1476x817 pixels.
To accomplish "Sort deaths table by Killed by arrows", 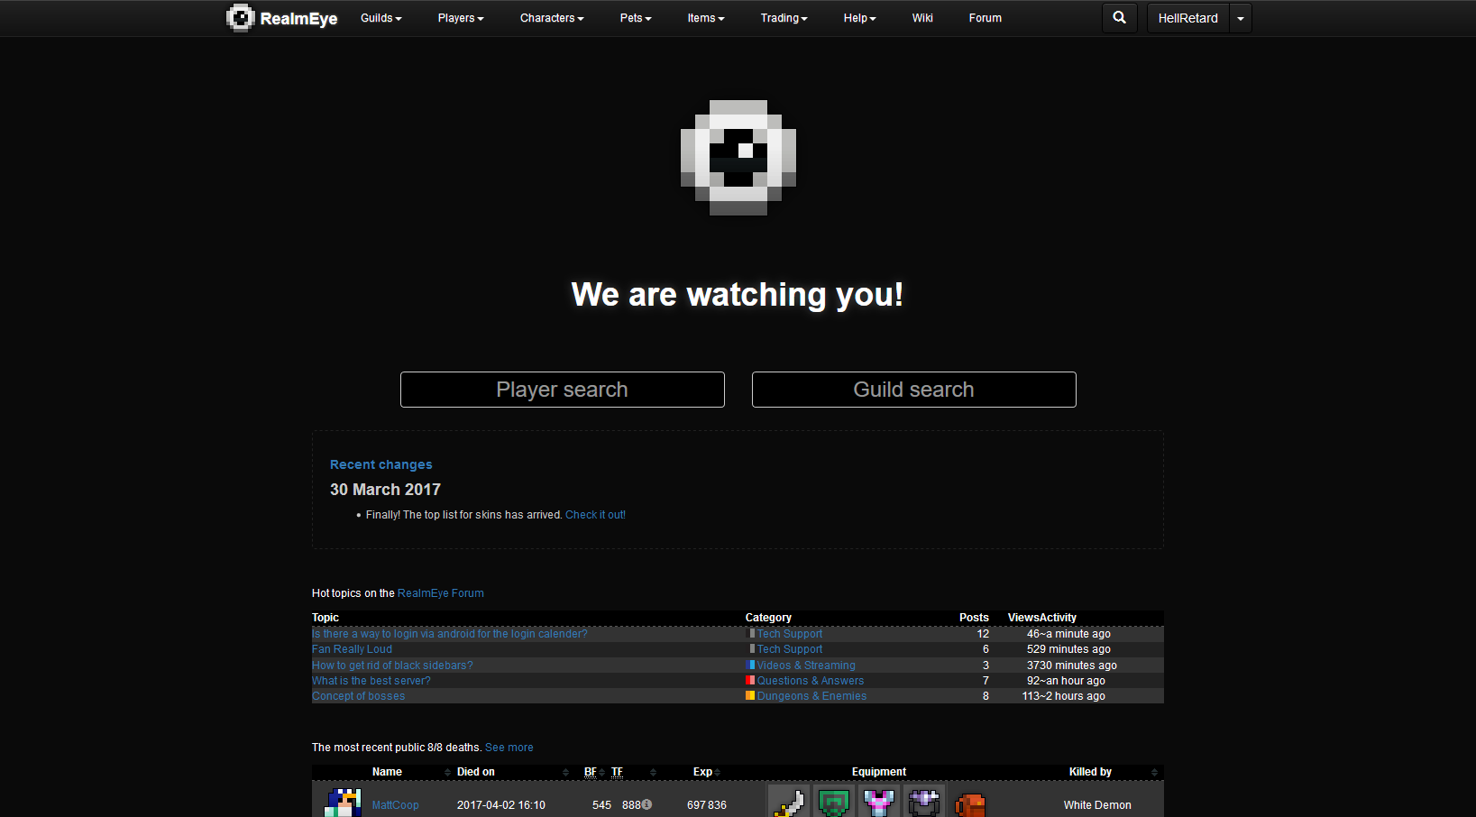I will 1154,772.
